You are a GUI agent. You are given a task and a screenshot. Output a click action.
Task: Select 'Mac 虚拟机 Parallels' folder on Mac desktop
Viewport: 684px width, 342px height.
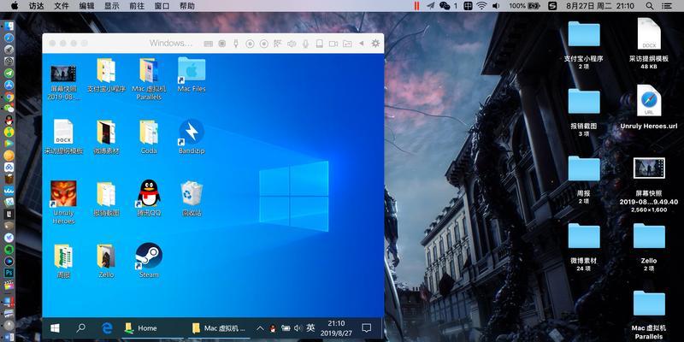[649, 315]
